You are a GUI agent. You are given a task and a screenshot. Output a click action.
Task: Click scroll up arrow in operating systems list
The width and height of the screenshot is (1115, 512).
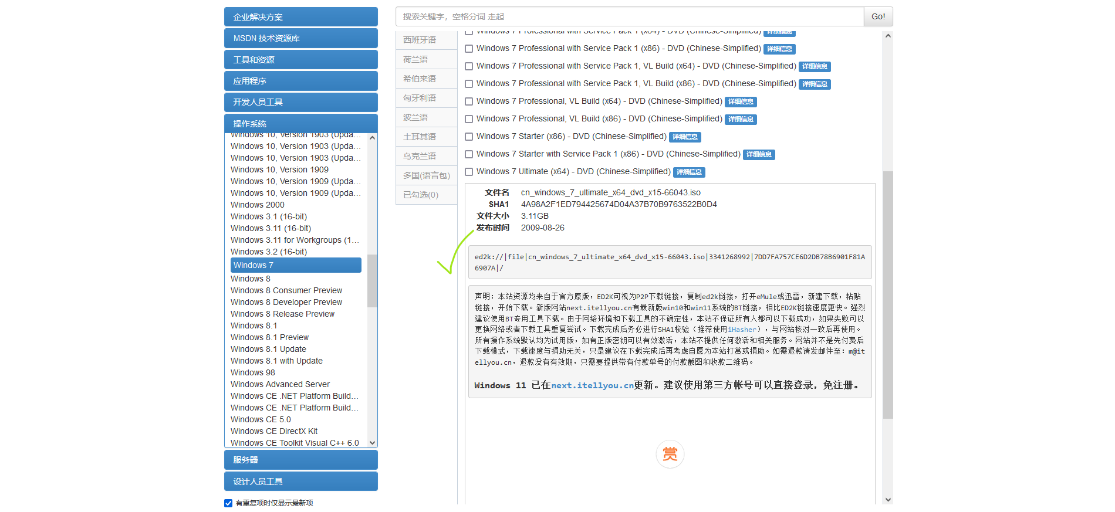372,138
